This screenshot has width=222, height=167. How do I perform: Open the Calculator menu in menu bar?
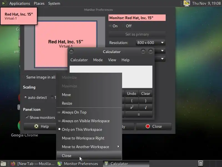pyautogui.click(x=79, y=60)
